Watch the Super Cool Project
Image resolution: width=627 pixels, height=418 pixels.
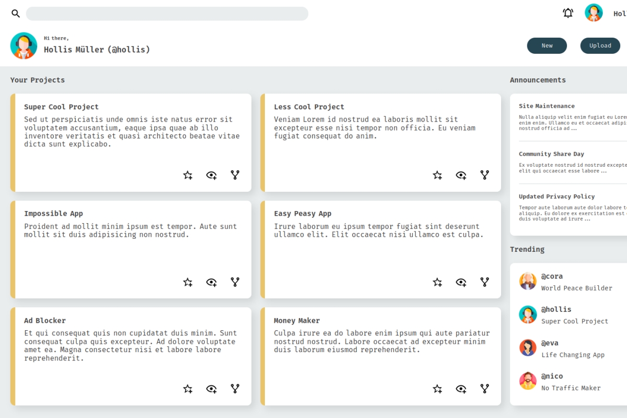point(211,175)
